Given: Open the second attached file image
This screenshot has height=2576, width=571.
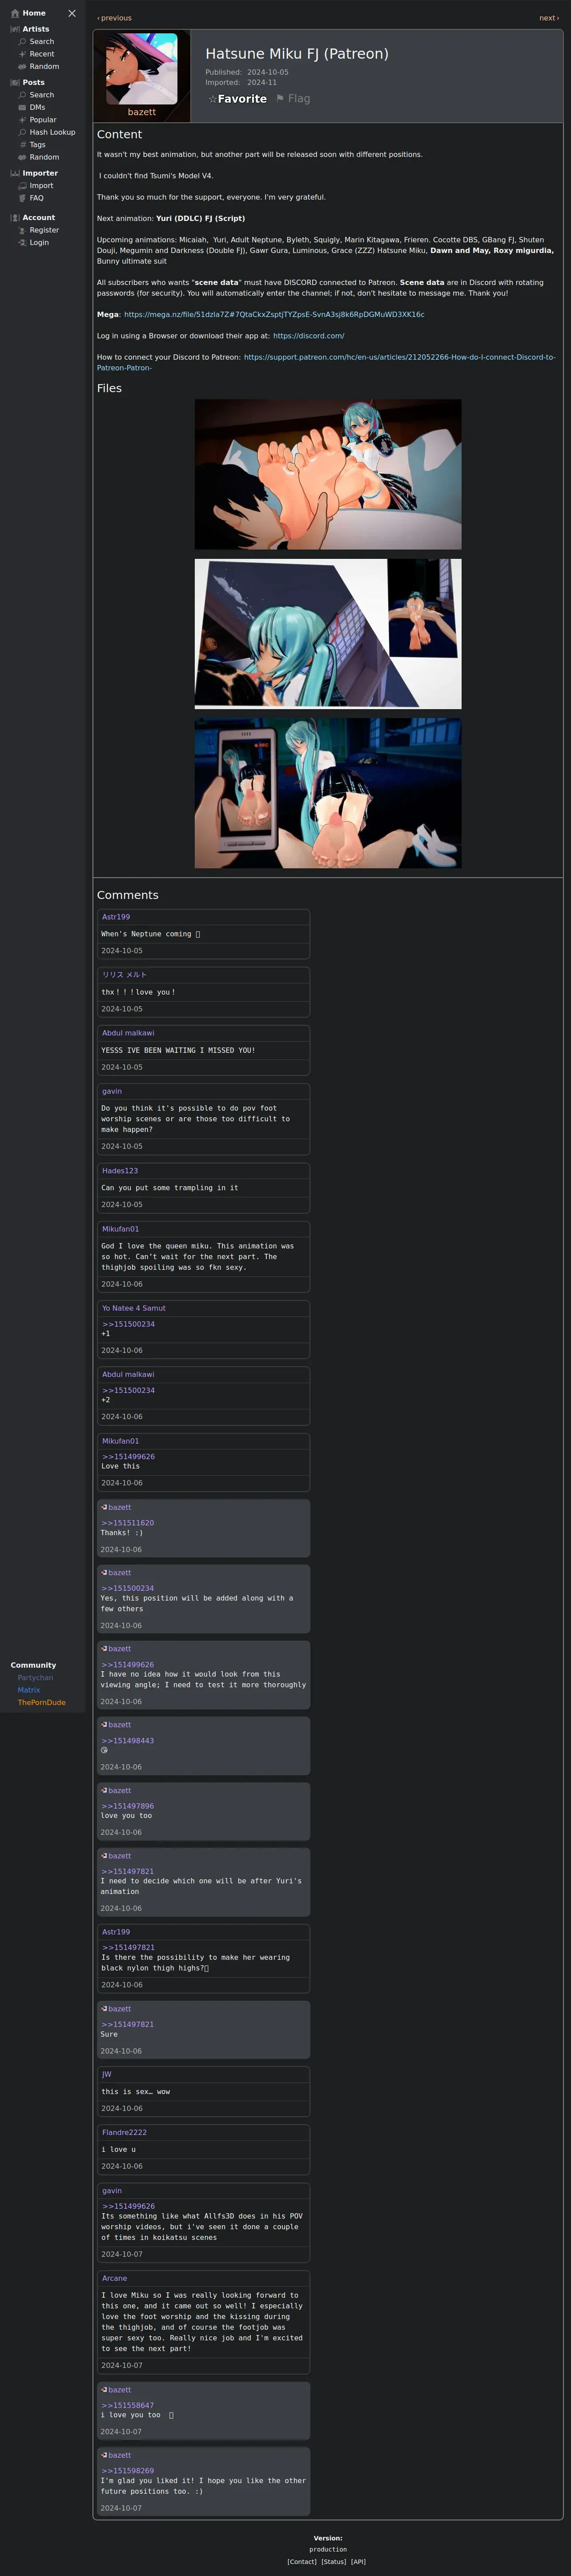Looking at the screenshot, I should 328,634.
